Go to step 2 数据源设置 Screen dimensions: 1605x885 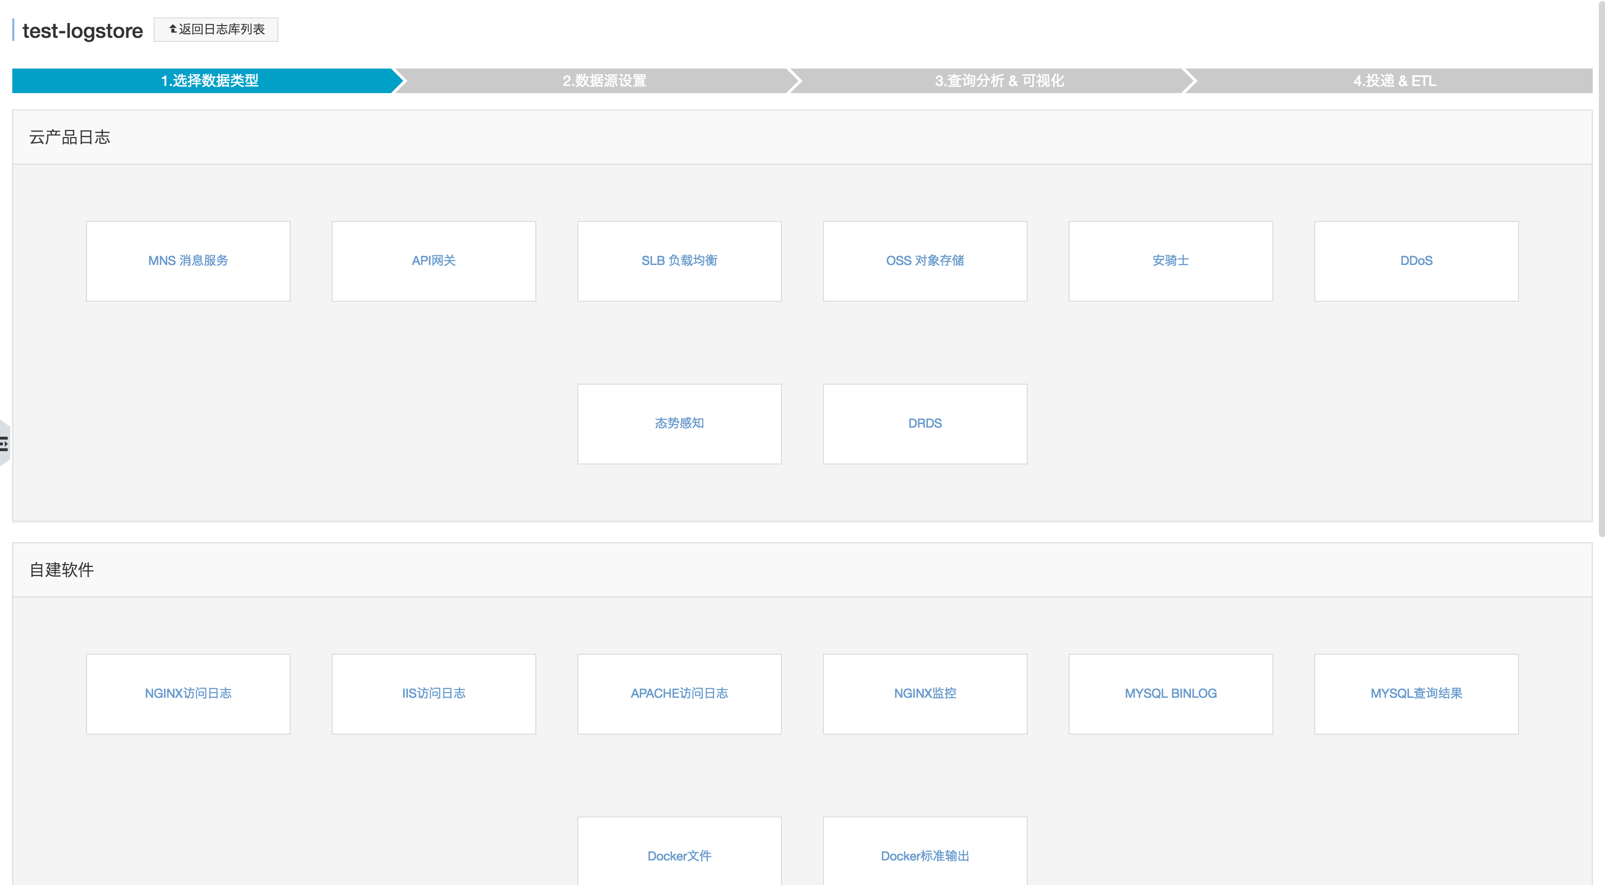(x=604, y=81)
